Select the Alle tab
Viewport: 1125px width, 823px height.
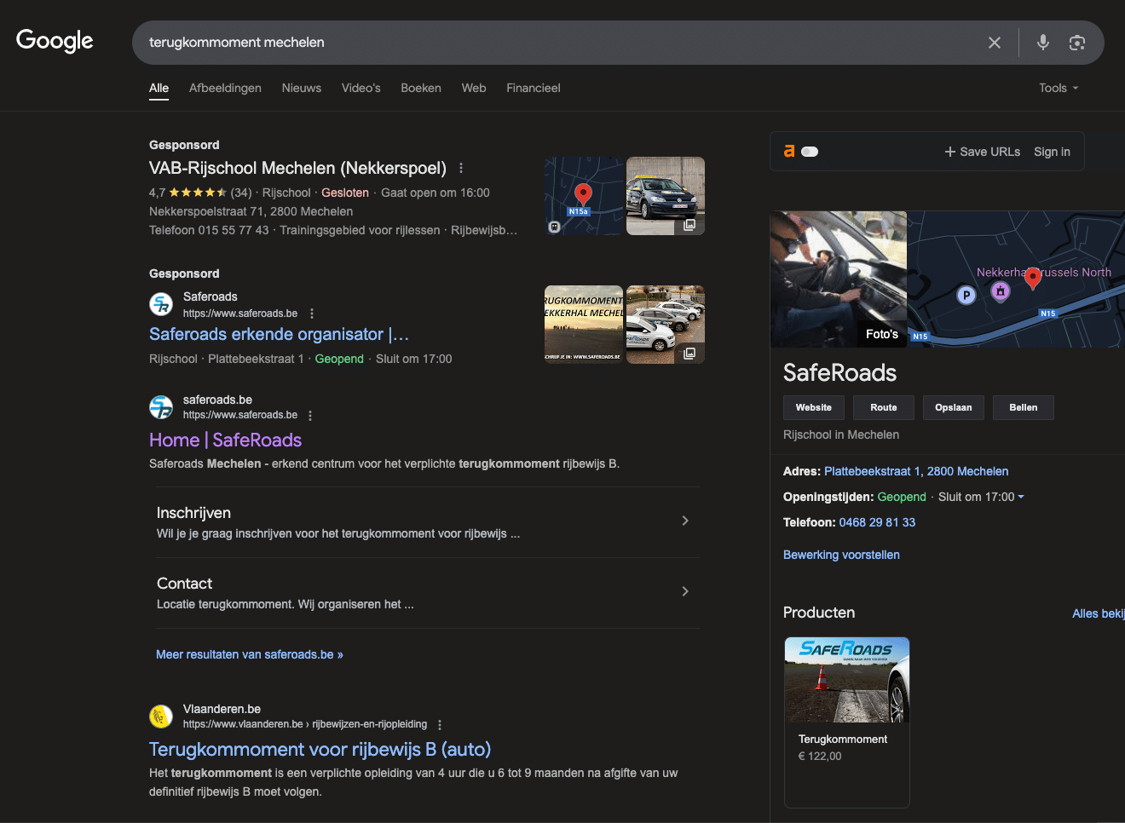tap(159, 88)
